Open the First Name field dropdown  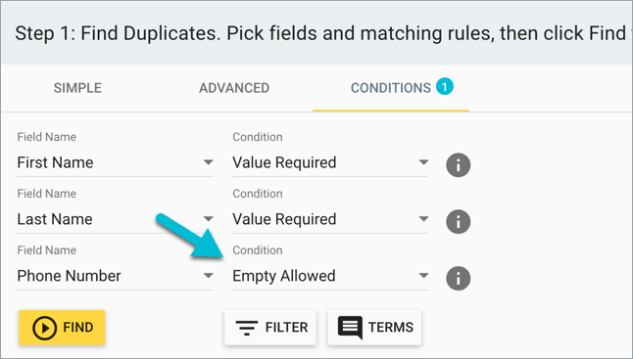(x=115, y=162)
